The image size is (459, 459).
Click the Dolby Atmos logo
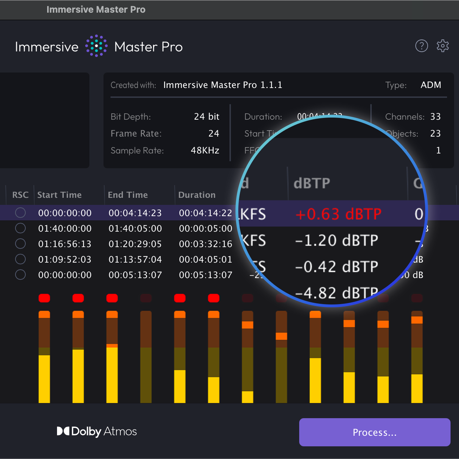97,432
